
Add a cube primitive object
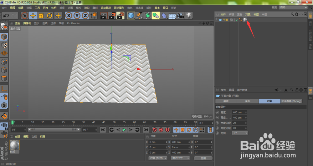(131, 16)
